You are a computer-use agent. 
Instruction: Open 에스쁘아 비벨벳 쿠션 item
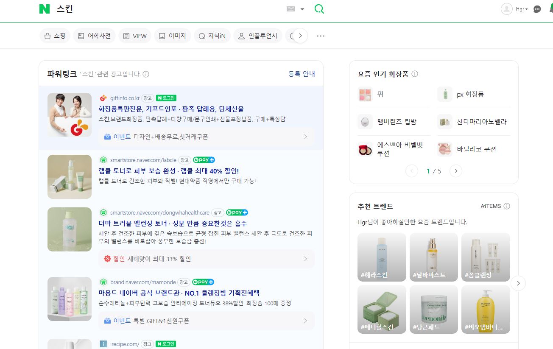[394, 149]
